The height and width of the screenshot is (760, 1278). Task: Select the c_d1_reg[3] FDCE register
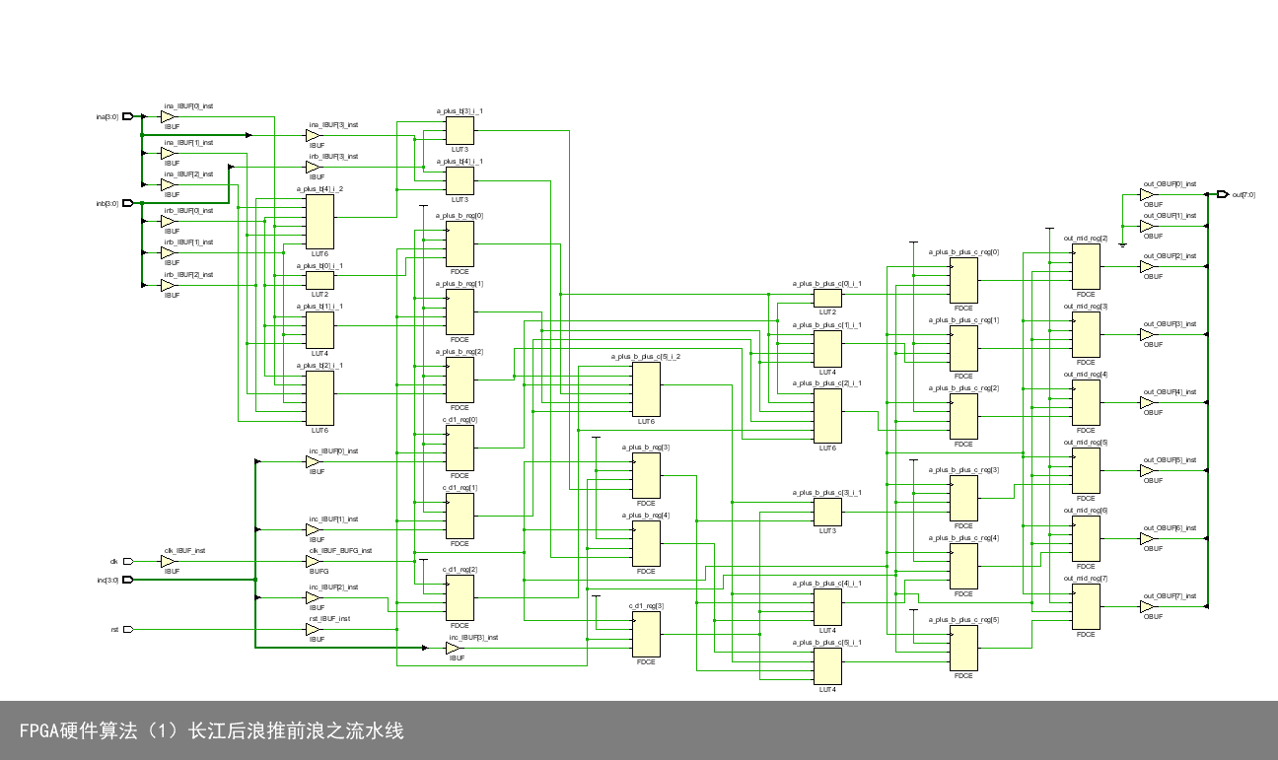pos(646,634)
